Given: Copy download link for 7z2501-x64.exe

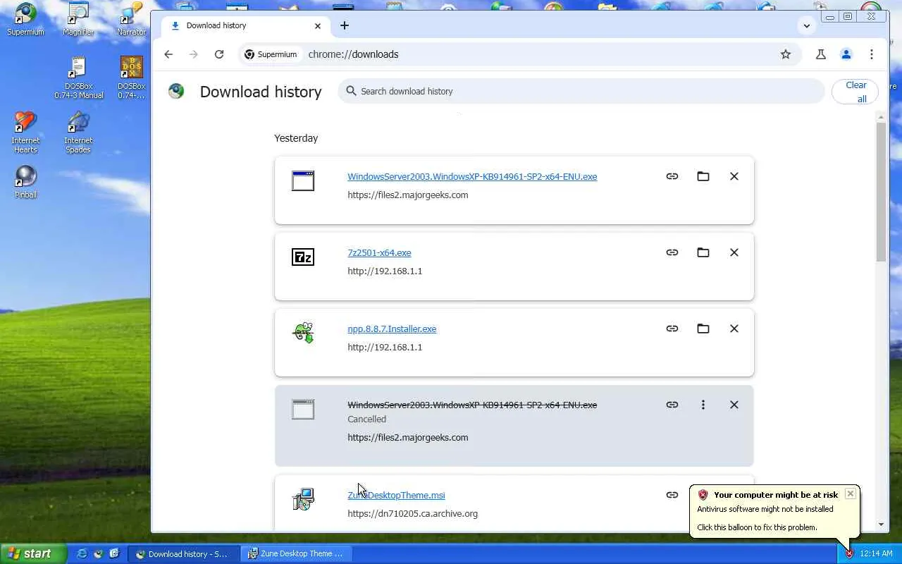Looking at the screenshot, I should 672,252.
